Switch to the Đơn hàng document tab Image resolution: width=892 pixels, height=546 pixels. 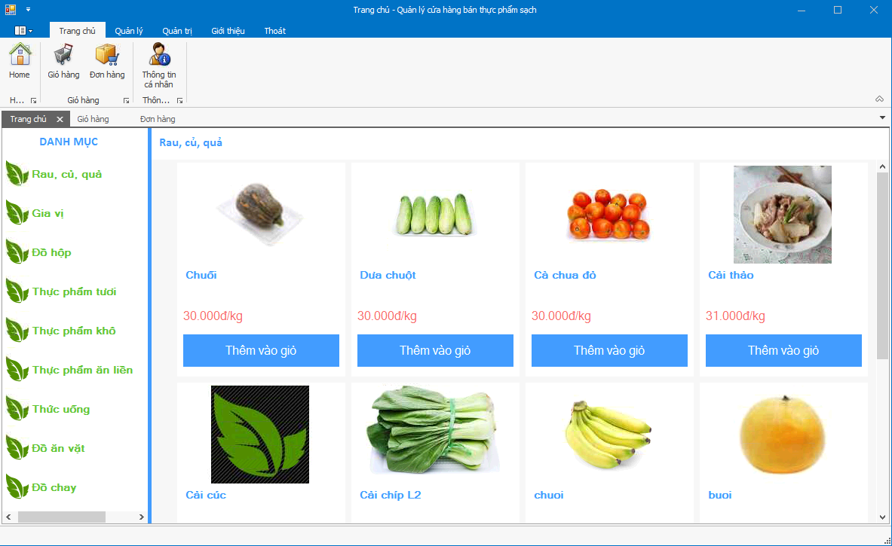[x=158, y=119]
